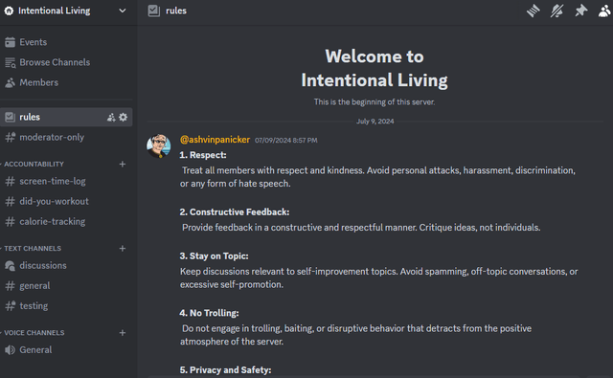The image size is (613, 378).
Task: Toggle the member list icon
Action: (604, 11)
